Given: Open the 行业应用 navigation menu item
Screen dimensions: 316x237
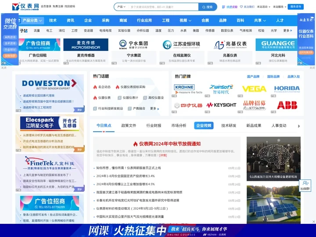Looking at the screenshot, I should [144, 20].
